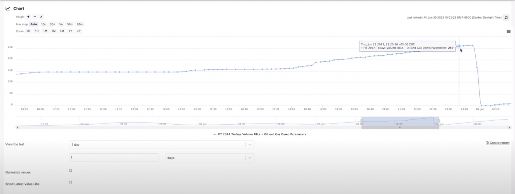
Task: Open the chart hamburger menu icon
Action: 508,32
